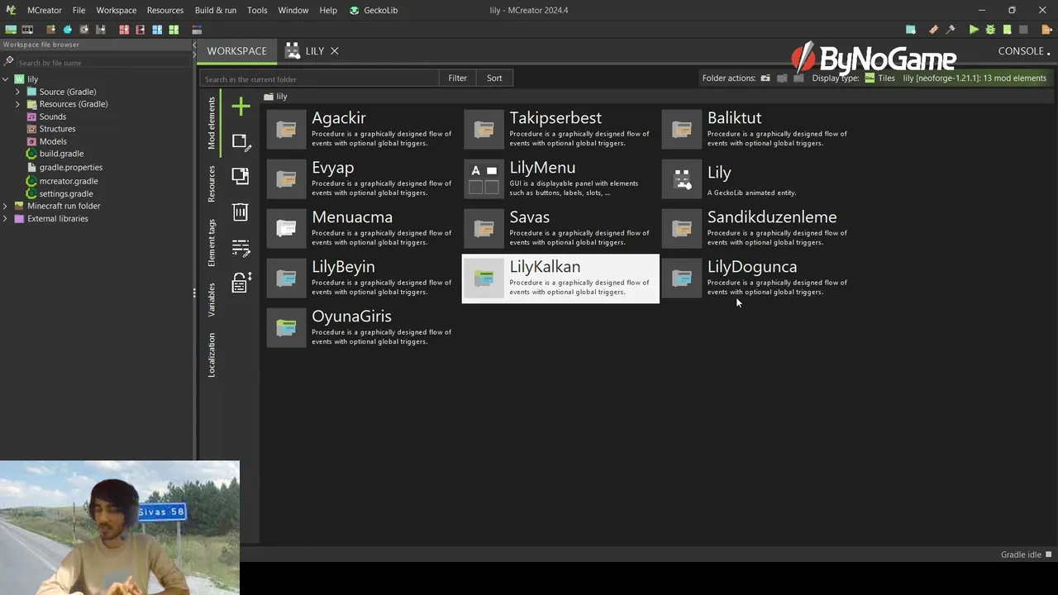Open the GeckoLib menu
The height and width of the screenshot is (595, 1058).
(x=374, y=10)
